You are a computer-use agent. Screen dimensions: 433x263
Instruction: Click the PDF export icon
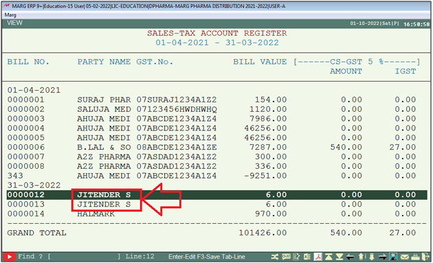tap(318, 257)
